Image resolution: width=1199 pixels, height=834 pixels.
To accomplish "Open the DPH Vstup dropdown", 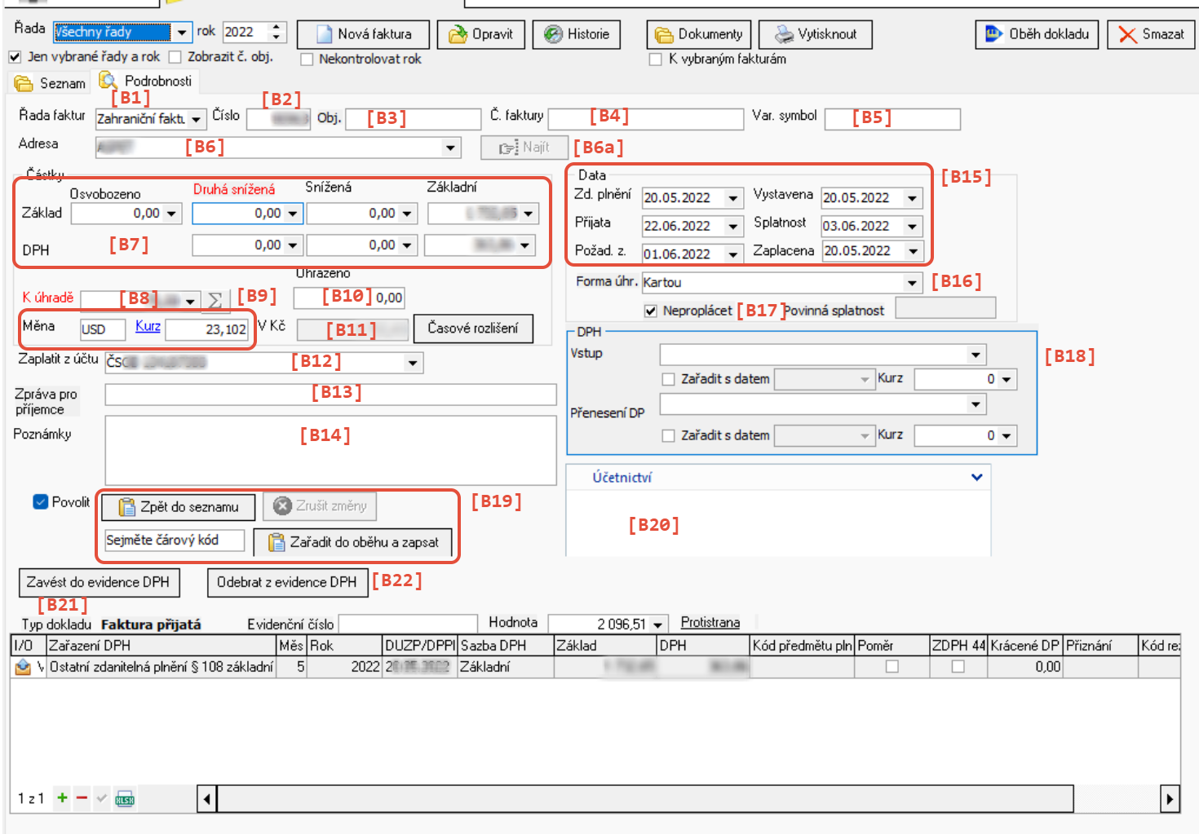I will 976,355.
